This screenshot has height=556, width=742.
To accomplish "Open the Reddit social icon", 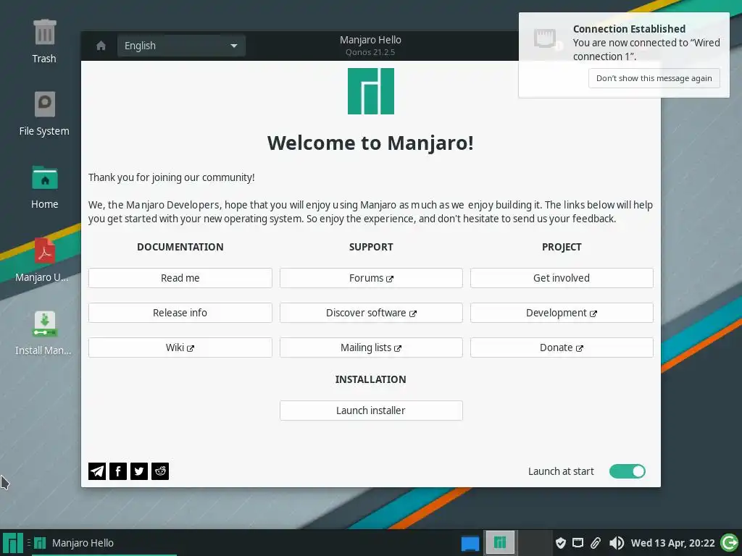I will (x=160, y=471).
